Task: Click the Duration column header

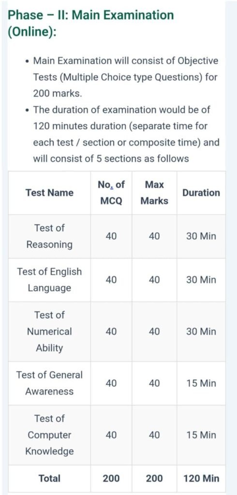Action: coord(201,193)
